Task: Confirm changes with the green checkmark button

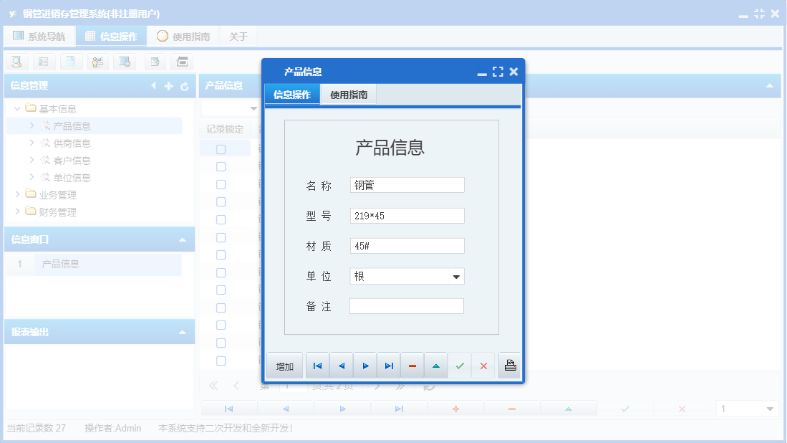Action: pyautogui.click(x=460, y=366)
